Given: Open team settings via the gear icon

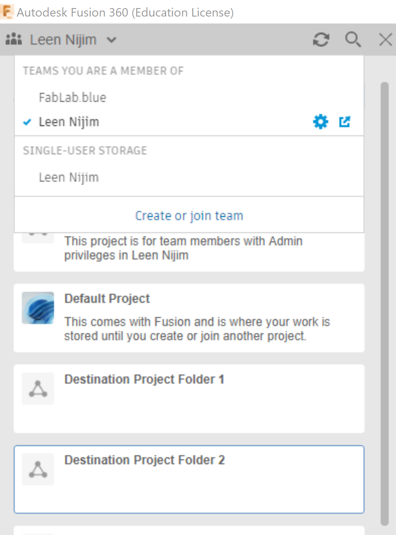Looking at the screenshot, I should coord(320,121).
